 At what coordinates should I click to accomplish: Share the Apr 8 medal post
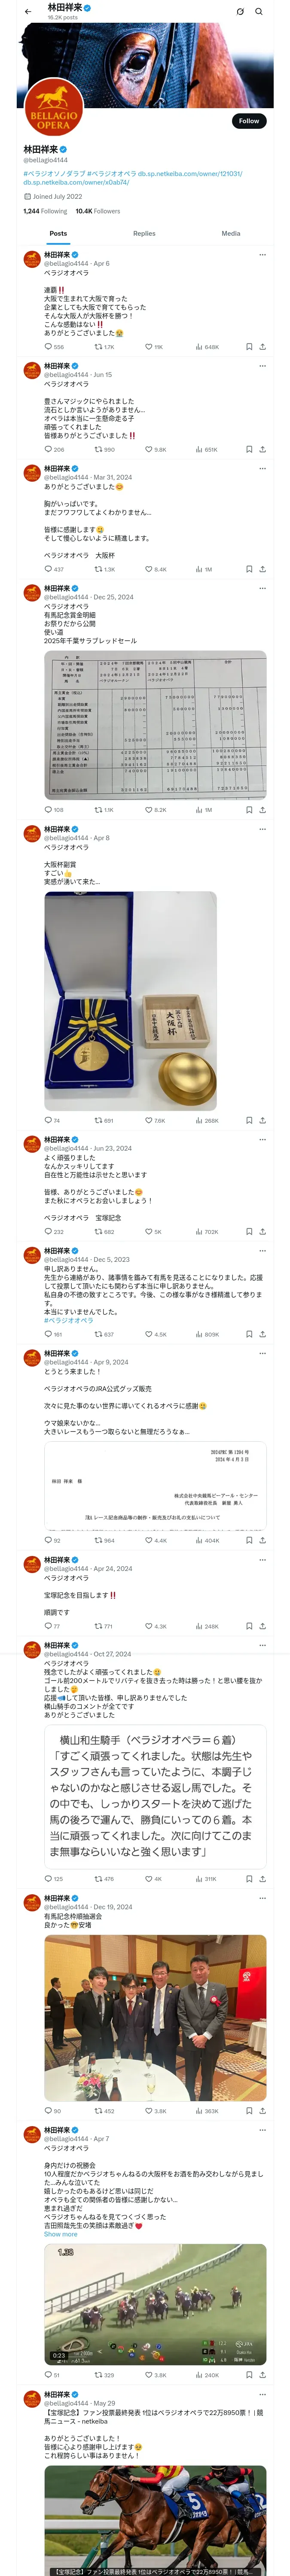tap(262, 1120)
